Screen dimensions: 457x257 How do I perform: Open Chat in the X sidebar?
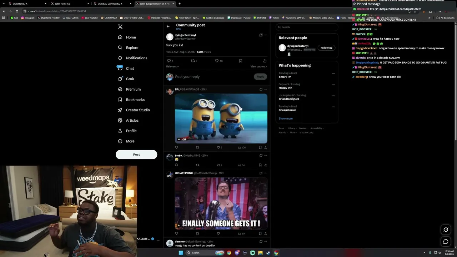126,68
